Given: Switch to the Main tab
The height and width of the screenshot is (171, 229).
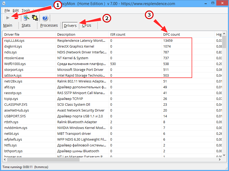Looking at the screenshot, I should pyautogui.click(x=8, y=25).
